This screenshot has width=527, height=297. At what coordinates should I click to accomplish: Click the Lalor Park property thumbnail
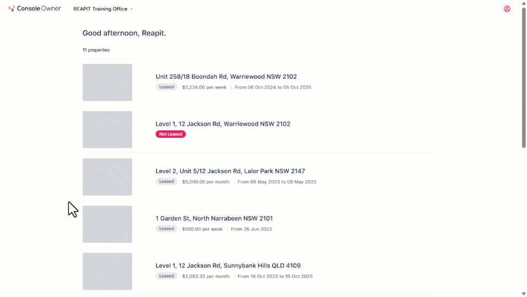click(107, 177)
